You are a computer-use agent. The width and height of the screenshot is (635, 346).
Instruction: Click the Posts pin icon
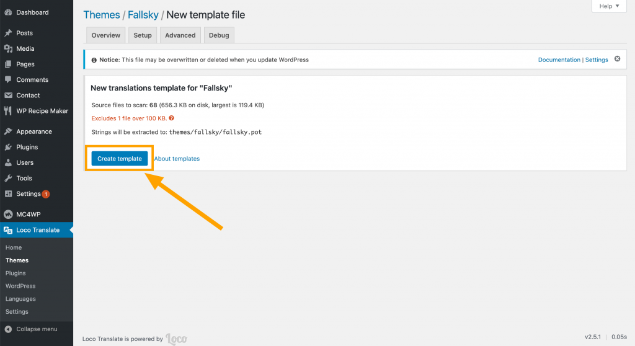pyautogui.click(x=8, y=33)
